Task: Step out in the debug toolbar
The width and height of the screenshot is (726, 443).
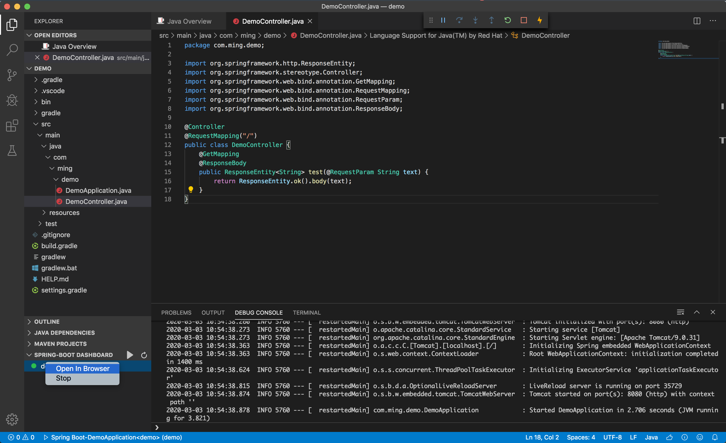Action: point(491,20)
